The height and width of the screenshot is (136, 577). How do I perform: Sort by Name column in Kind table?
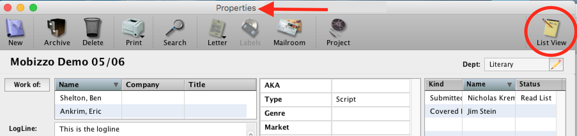point(489,84)
